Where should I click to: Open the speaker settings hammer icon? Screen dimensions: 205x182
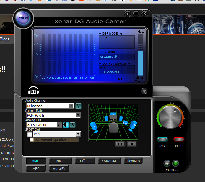[x=72, y=125]
